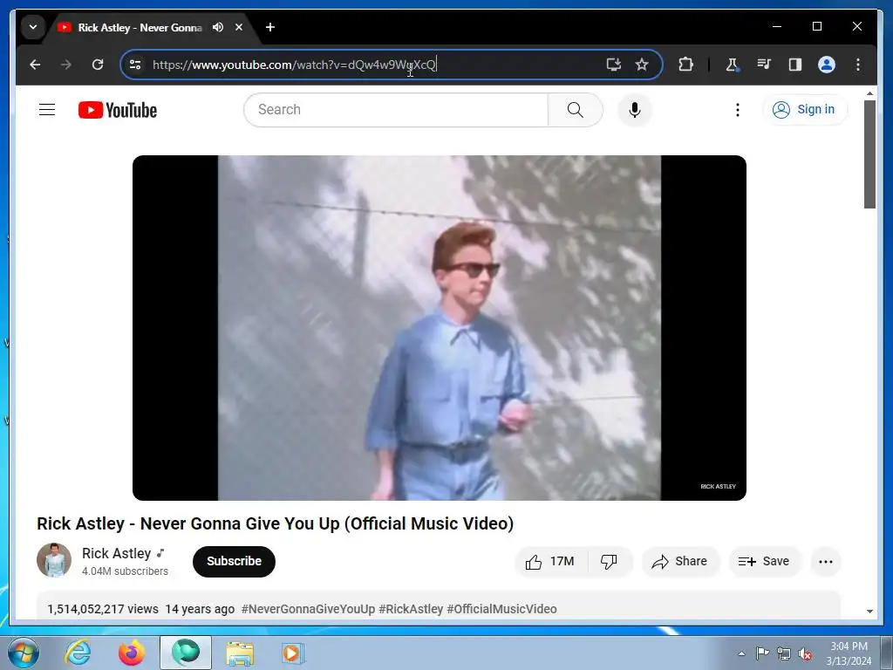
Task: Click the 4.04M subscribers text
Action: (x=126, y=571)
